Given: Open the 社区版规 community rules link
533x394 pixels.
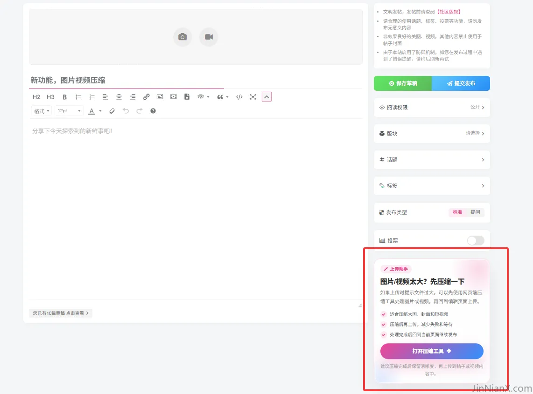Looking at the screenshot, I should (449, 12).
